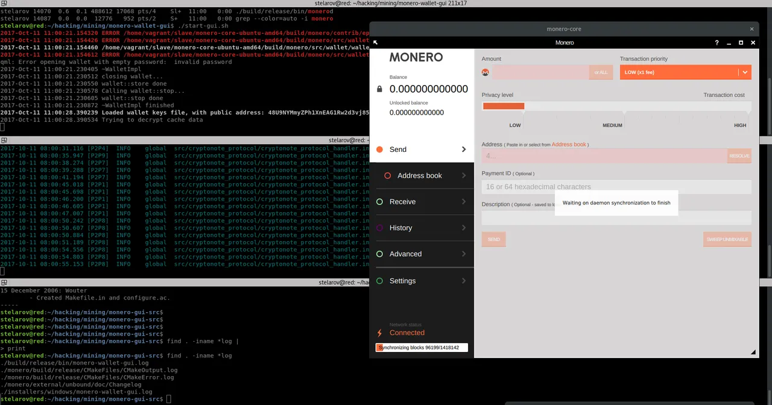Viewport: 772px width, 405px height.
Task: Click the orange dot beside Send
Action: pos(379,149)
